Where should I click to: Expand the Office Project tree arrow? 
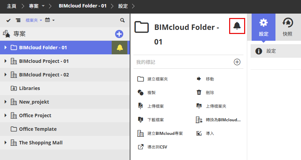click(x=5, y=115)
